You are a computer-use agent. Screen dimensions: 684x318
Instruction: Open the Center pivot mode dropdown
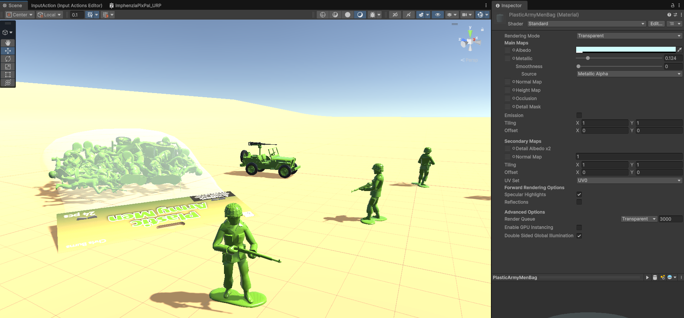(20, 15)
